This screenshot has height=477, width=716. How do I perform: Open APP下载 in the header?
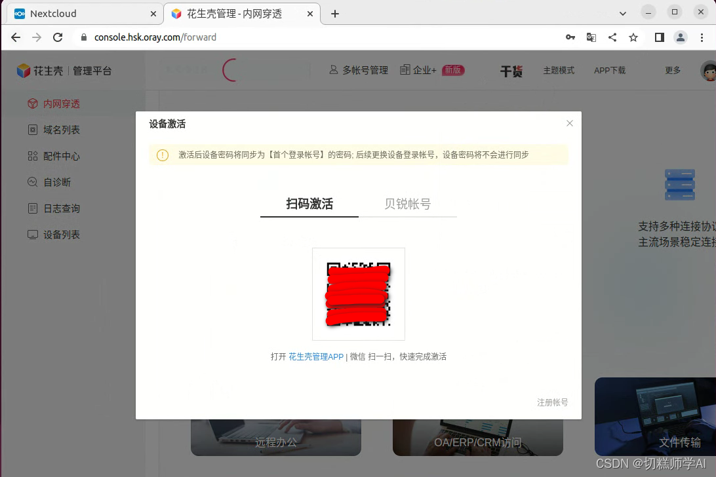tap(610, 70)
